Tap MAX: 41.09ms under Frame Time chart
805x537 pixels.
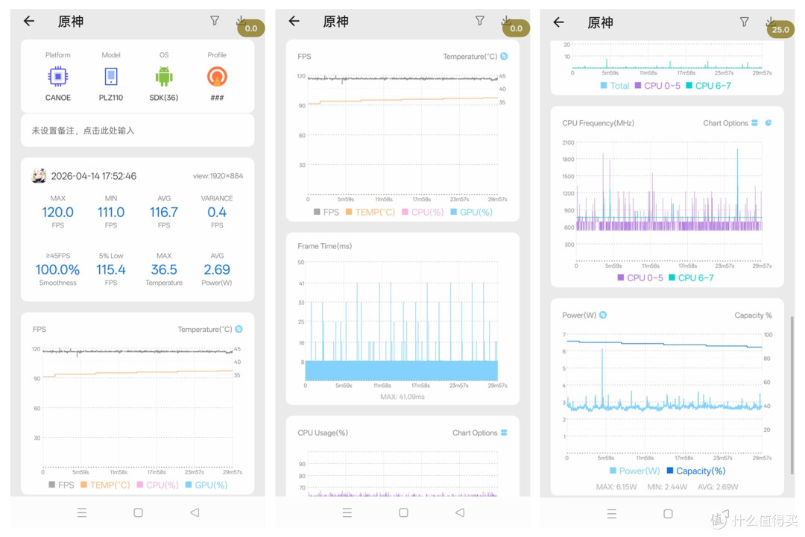pyautogui.click(x=402, y=397)
